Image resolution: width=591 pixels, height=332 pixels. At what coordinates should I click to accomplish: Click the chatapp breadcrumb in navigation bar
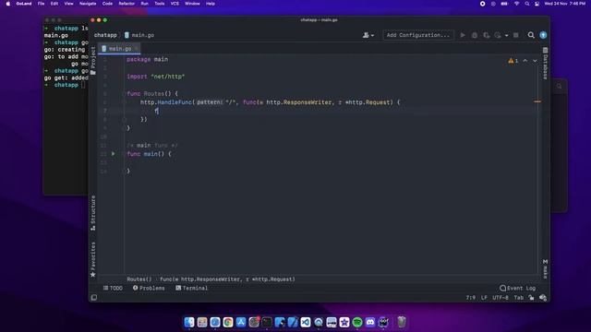105,35
